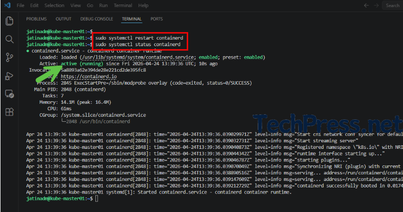Go forward with the right arrow
The image size is (403, 212).
click(376, 6)
